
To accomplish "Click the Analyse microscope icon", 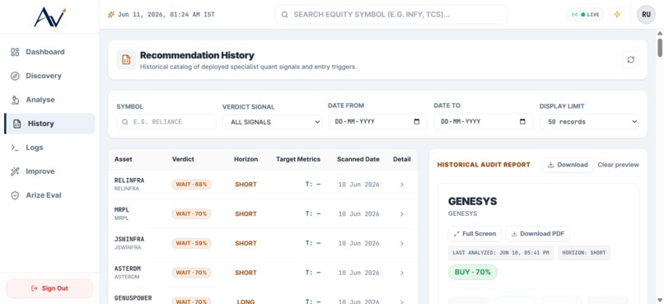I will point(15,100).
